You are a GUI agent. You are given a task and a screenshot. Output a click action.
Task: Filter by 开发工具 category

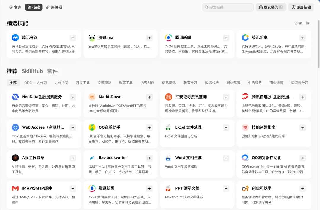(83, 83)
